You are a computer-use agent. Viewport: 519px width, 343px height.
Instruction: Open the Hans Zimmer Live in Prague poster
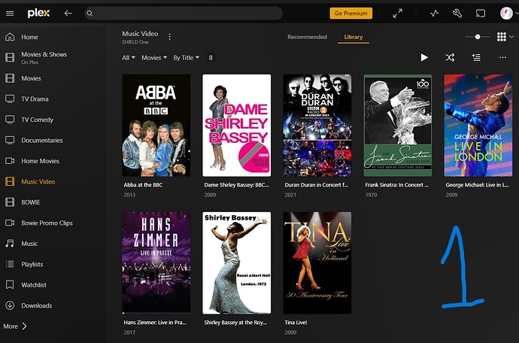point(156,263)
